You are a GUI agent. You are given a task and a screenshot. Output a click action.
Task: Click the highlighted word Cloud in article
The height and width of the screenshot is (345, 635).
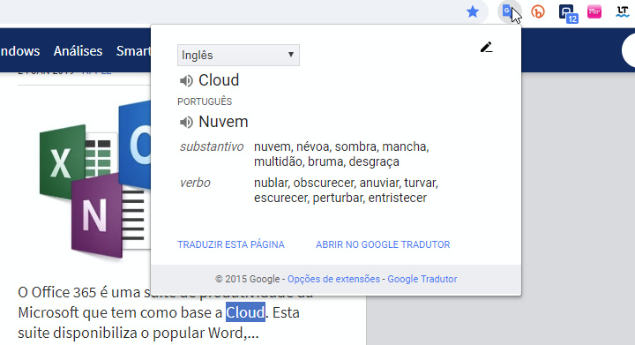[x=245, y=312]
